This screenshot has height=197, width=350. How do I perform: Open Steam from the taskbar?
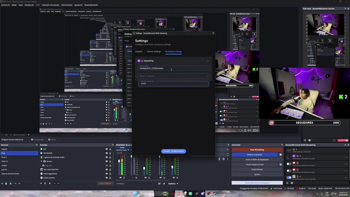tap(214, 194)
